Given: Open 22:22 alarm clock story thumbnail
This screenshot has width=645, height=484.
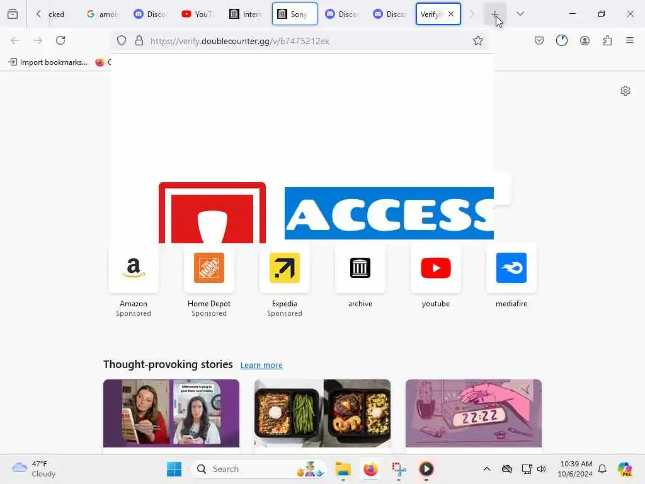Looking at the screenshot, I should pyautogui.click(x=474, y=413).
